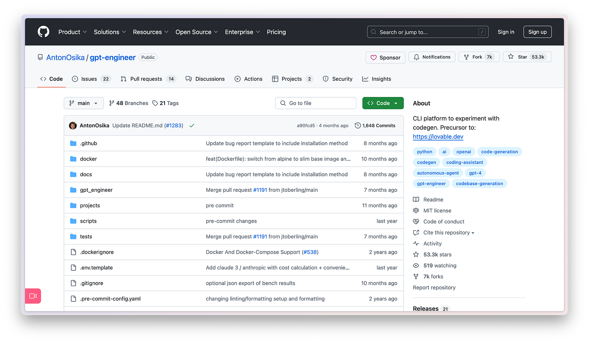
Task: Open the Projects tab
Action: click(292, 79)
